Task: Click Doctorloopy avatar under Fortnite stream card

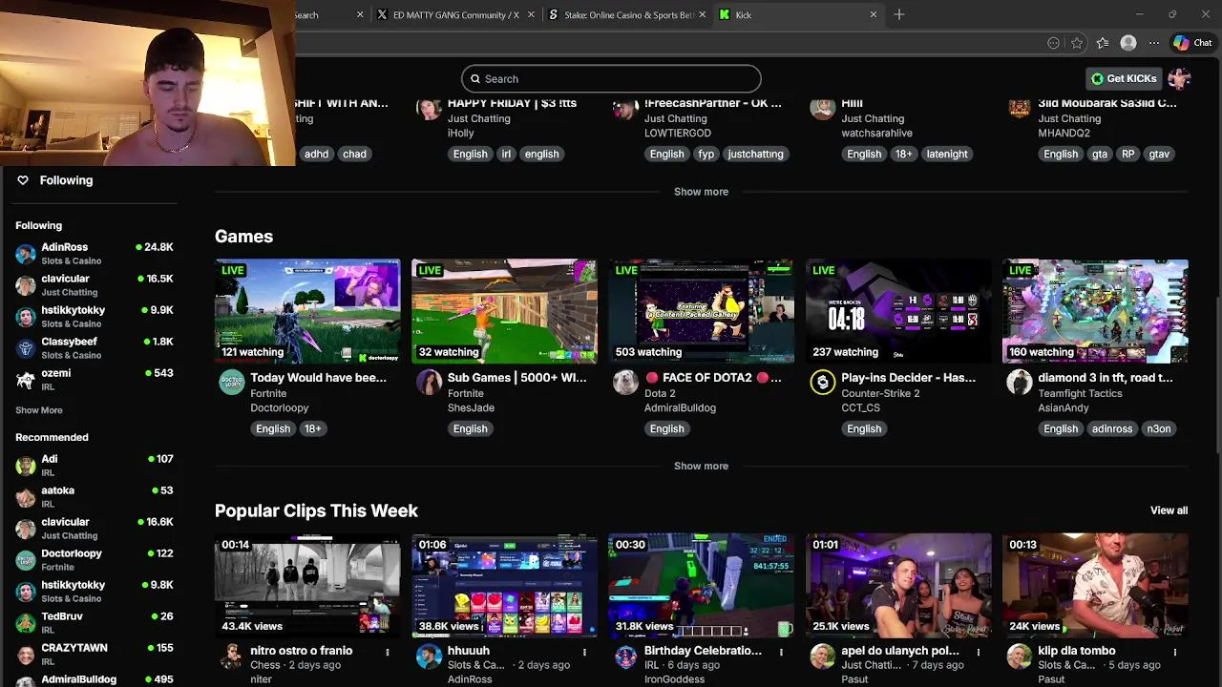Action: point(232,383)
